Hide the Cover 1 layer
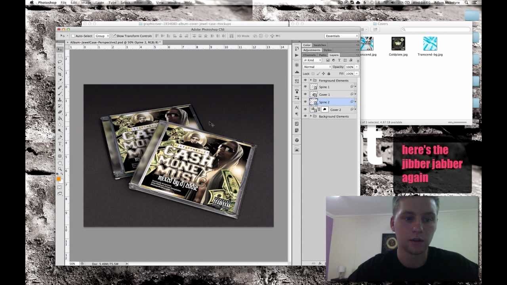This screenshot has width=507, height=285. pyautogui.click(x=305, y=94)
